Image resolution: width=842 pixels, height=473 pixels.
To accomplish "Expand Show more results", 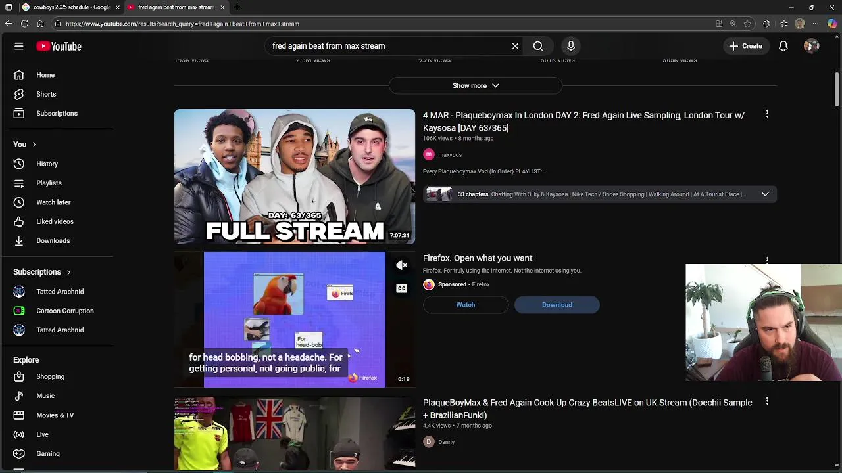I will (x=476, y=85).
